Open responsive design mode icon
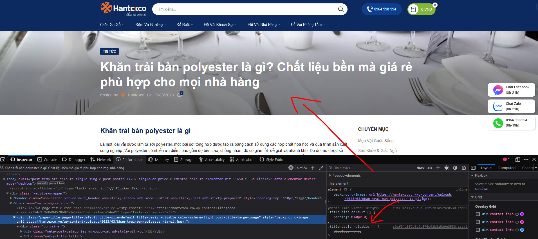Viewport: 538px width, 239px height. (517, 160)
